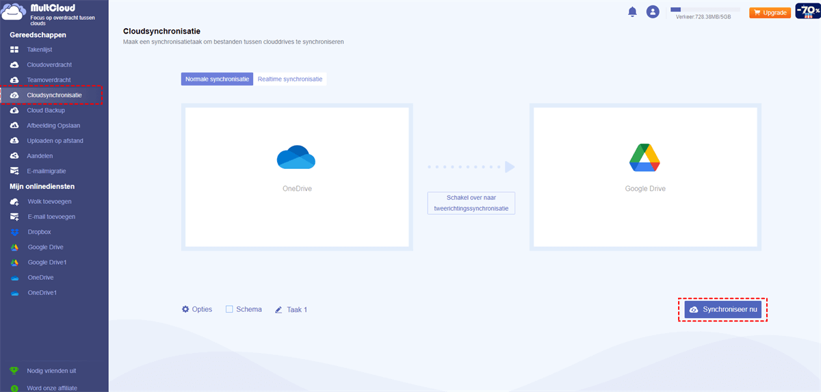The width and height of the screenshot is (821, 392).
Task: Click the Dropbox icon in sidebar
Action: click(x=14, y=232)
